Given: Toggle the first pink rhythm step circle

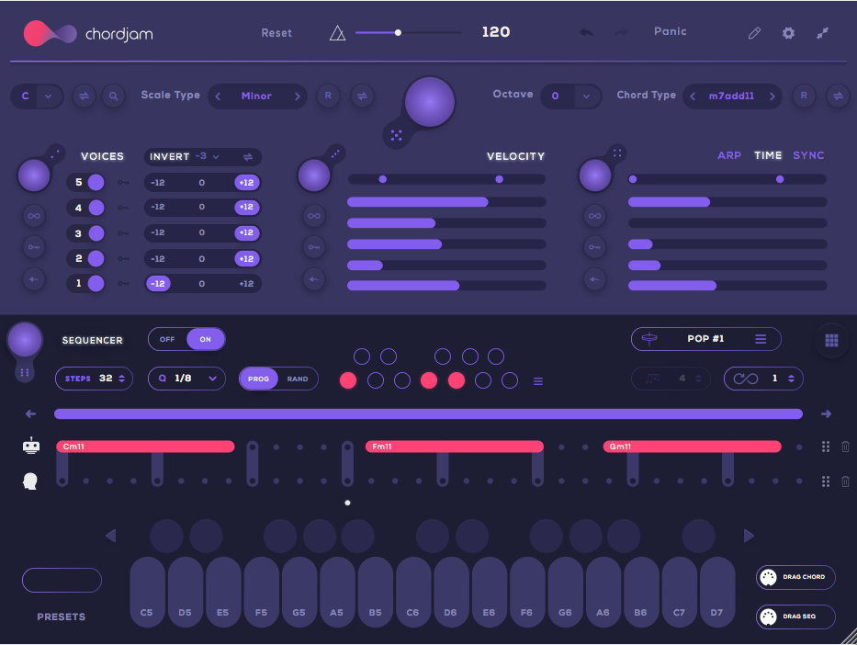Looking at the screenshot, I should tap(348, 380).
